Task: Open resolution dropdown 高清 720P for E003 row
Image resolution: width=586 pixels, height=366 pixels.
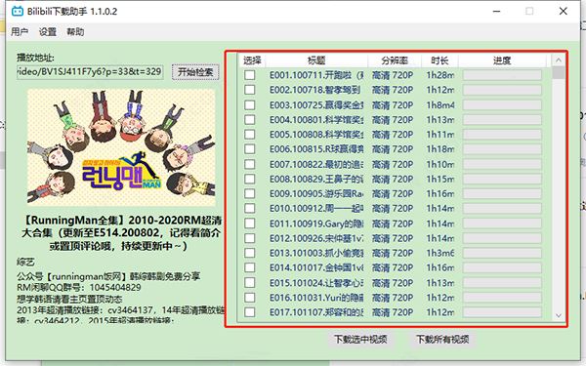Action: [393, 105]
